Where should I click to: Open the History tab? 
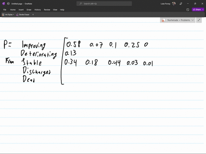37,10
